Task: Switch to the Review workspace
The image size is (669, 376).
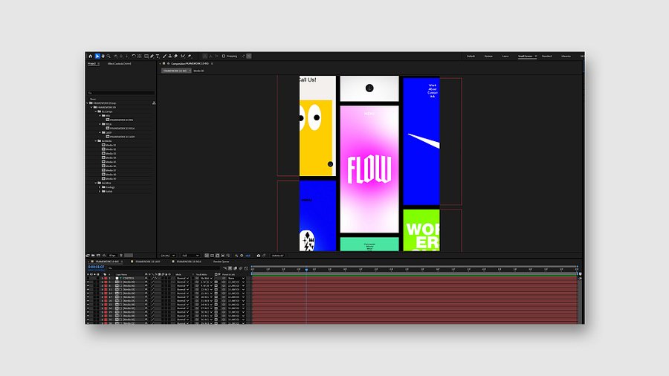Action: point(488,56)
